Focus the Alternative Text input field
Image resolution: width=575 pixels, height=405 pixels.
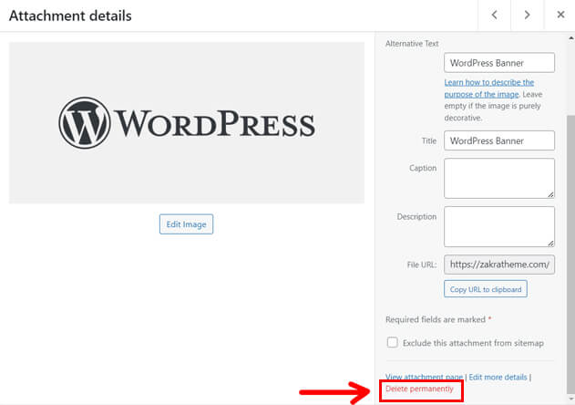click(x=499, y=63)
